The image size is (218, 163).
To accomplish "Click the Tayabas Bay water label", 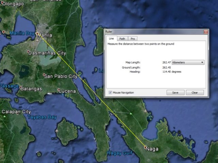I will pyautogui.click(x=42, y=117).
